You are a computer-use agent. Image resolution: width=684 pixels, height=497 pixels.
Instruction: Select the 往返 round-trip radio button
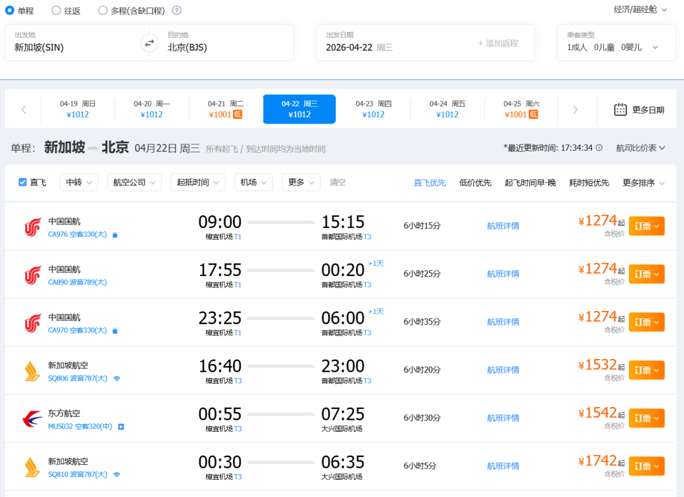(56, 10)
